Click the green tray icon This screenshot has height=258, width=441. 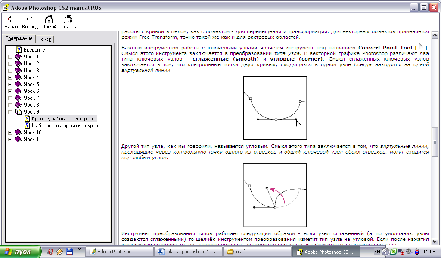pos(394,252)
